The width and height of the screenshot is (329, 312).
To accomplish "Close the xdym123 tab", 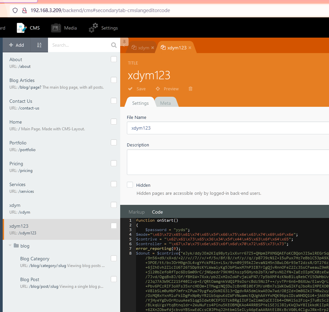I will [190, 48].
